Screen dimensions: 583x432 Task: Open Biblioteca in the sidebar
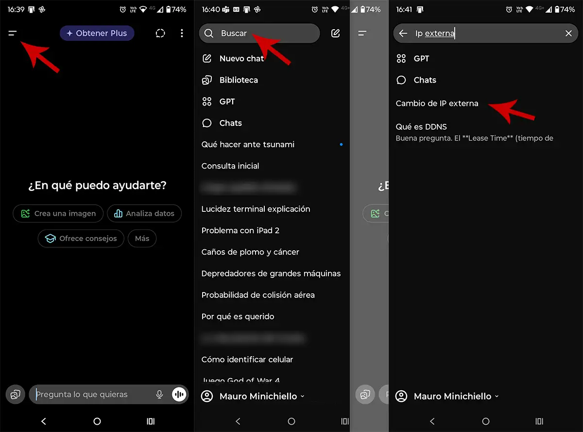238,80
